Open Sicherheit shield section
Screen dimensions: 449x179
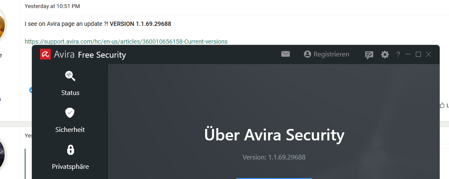[70, 120]
